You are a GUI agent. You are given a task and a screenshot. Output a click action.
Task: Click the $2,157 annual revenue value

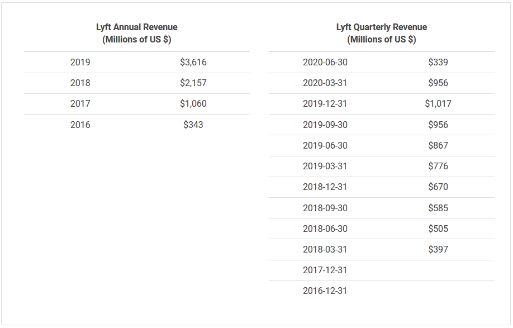point(193,83)
